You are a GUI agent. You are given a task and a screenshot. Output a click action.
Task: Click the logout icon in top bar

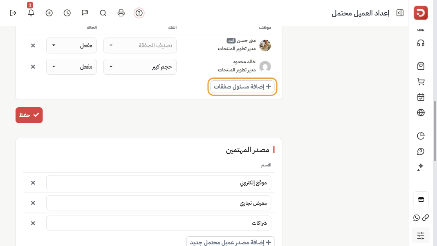tap(13, 13)
